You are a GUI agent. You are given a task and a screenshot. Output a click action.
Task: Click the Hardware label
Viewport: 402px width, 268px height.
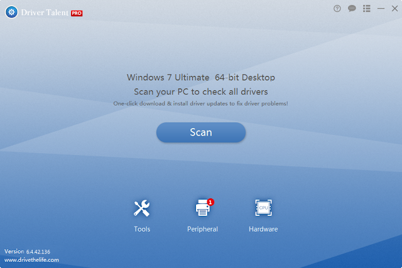pos(263,229)
